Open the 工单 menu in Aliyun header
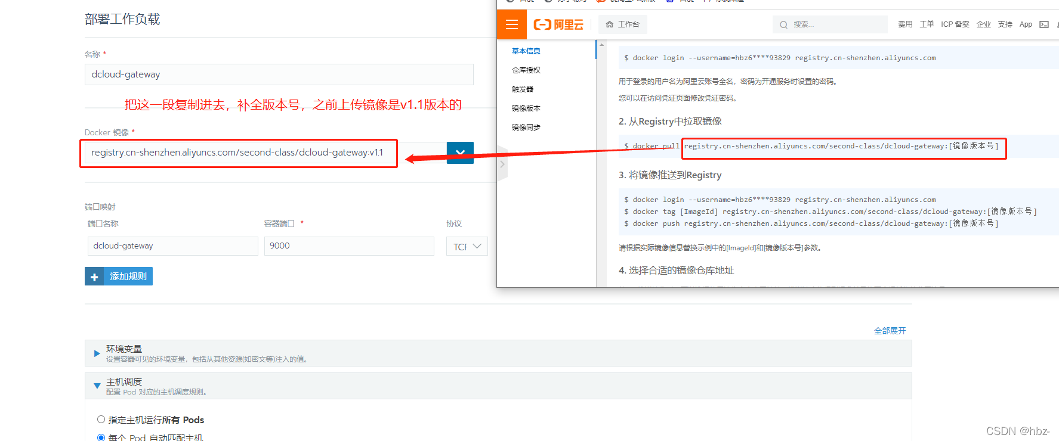Image resolution: width=1059 pixels, height=441 pixels. pos(927,24)
